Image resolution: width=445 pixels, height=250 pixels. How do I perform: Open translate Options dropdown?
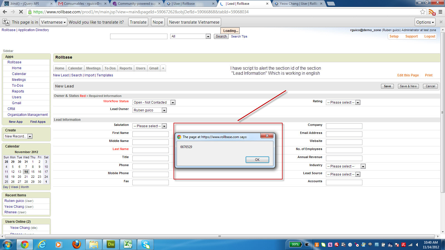pos(425,22)
